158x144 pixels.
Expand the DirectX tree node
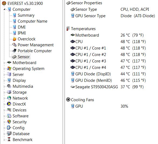(4, 104)
